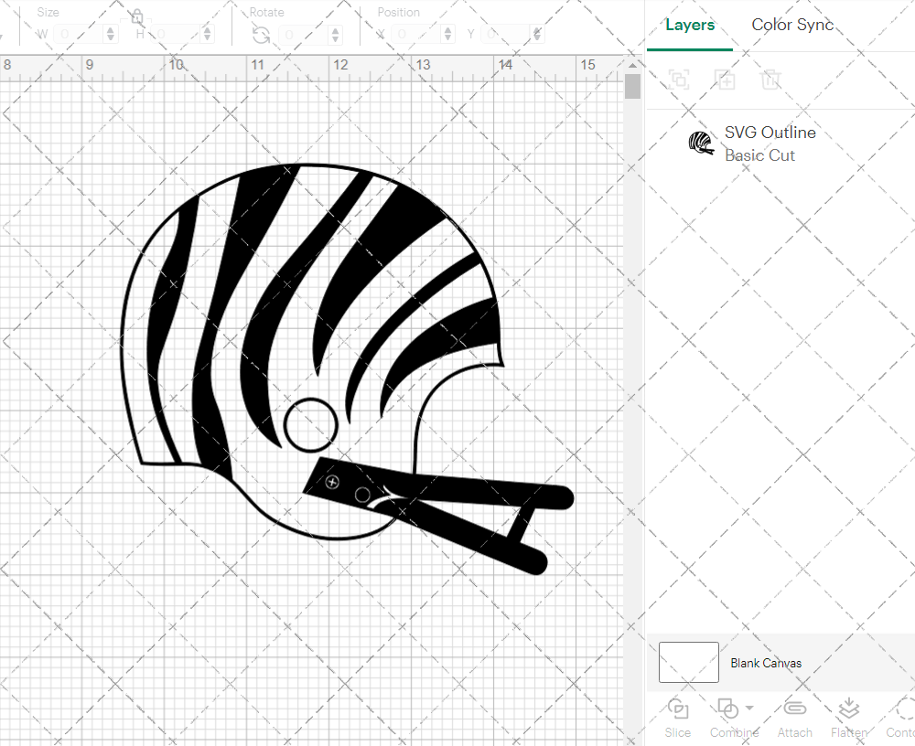
Task: Select the SVG Outline layer
Action: point(769,144)
